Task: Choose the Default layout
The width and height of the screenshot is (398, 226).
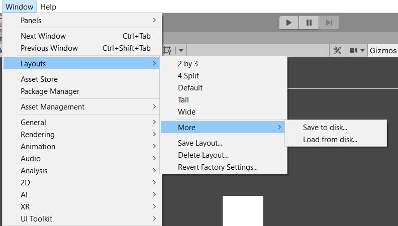Action: pos(224,87)
